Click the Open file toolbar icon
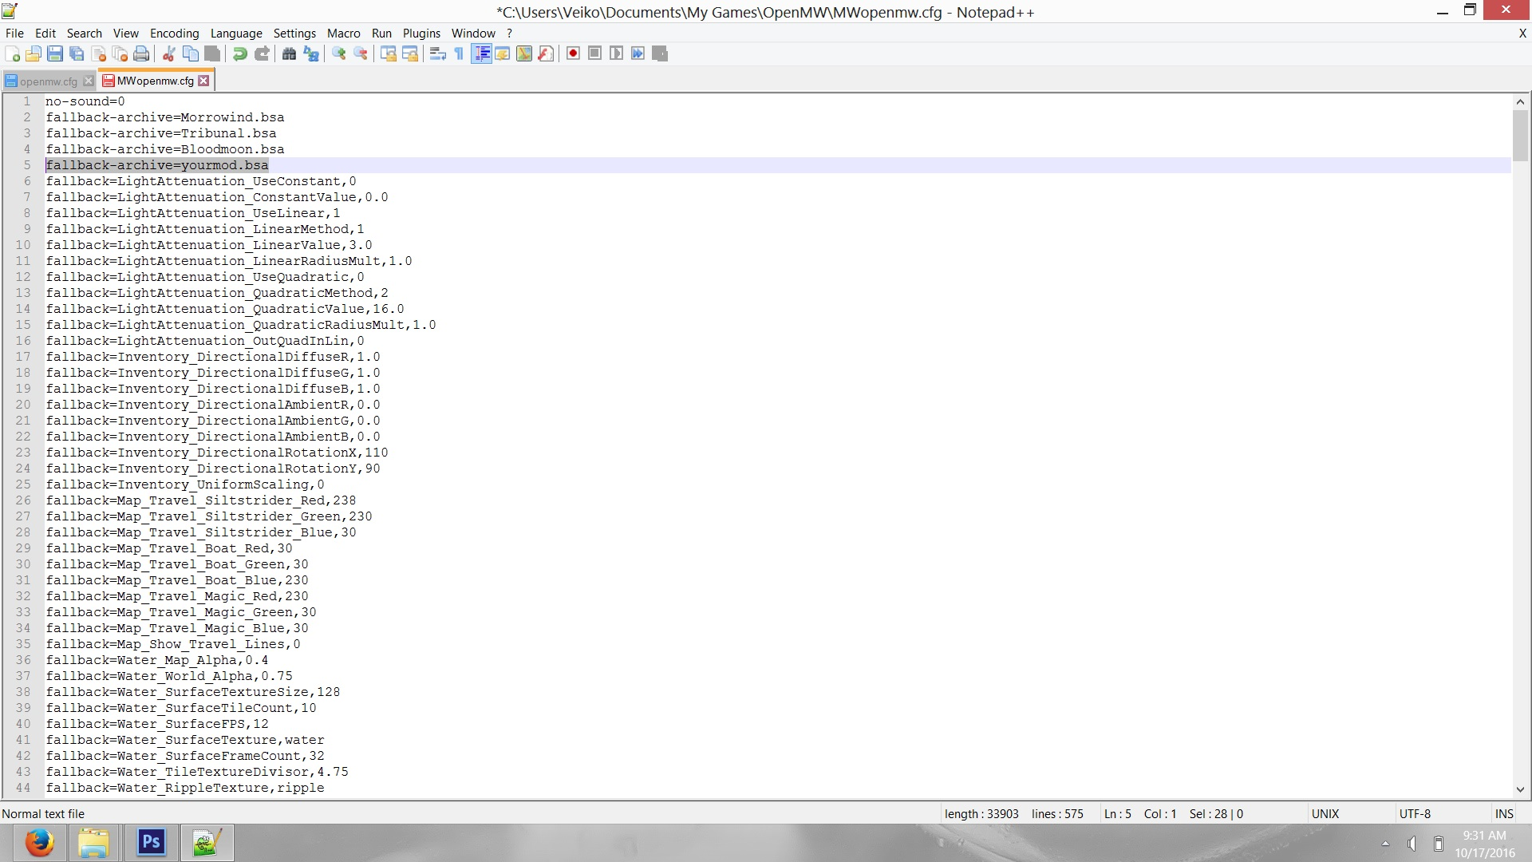This screenshot has width=1532, height=862. (x=34, y=53)
